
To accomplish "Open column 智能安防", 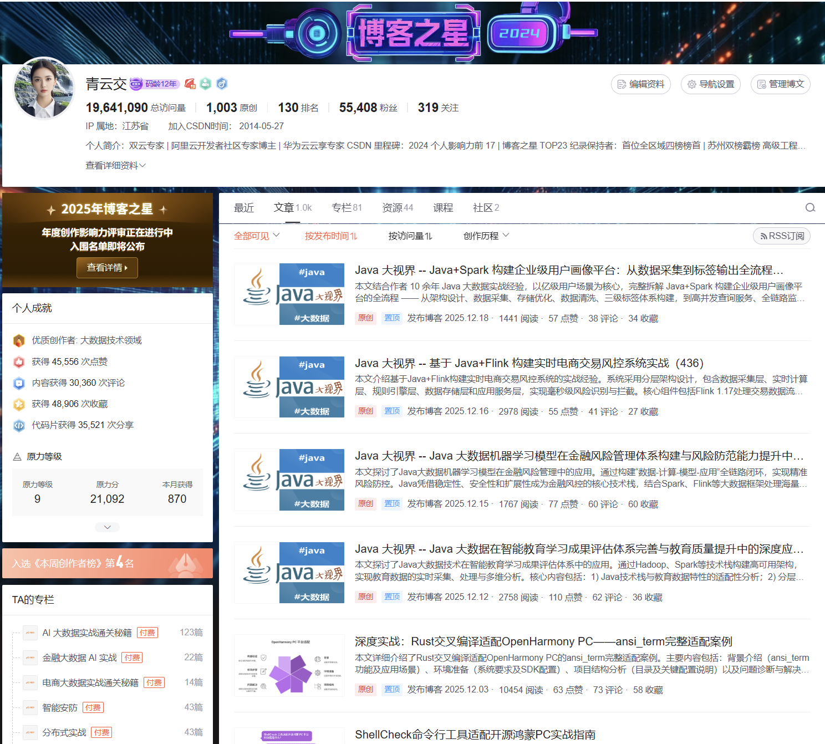I will (x=60, y=707).
